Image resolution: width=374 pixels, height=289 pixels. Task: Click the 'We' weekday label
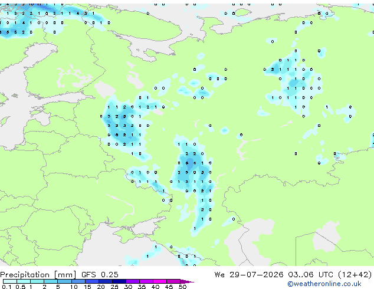219,274
